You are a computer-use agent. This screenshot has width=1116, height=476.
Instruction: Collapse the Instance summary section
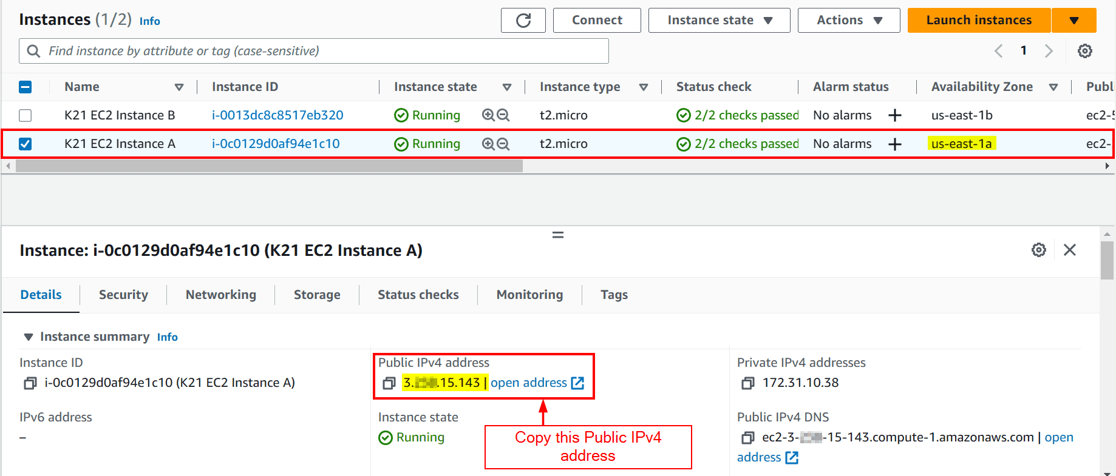pos(28,337)
